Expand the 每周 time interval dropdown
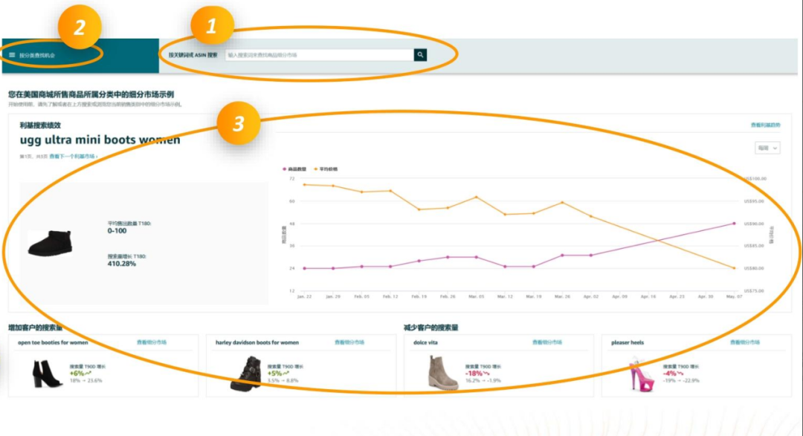 pos(767,149)
